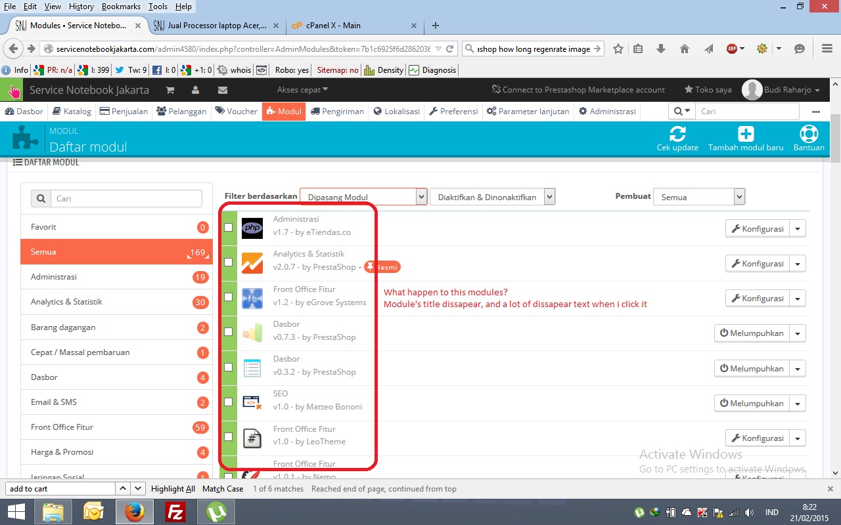The width and height of the screenshot is (841, 525).
Task: Select the Email & SMS category in sidebar
Action: tap(116, 402)
